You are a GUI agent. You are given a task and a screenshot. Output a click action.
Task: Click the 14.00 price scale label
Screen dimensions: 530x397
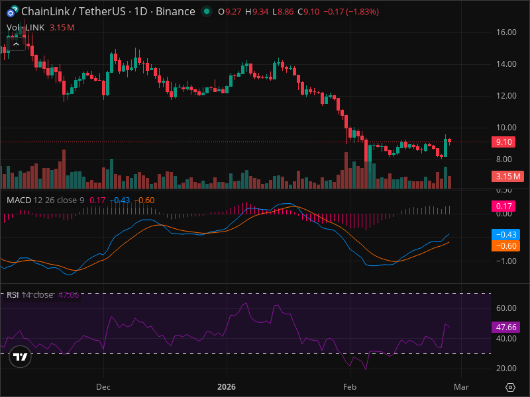click(x=506, y=64)
